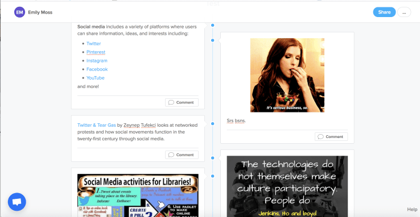Open the Pinterest link
Image resolution: width=420 pixels, height=217 pixels.
(96, 52)
